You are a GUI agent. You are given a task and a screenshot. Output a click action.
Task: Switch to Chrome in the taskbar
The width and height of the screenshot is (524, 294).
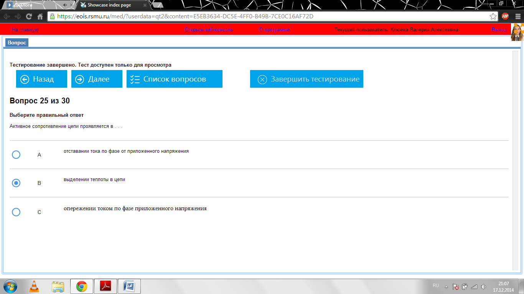[81, 286]
